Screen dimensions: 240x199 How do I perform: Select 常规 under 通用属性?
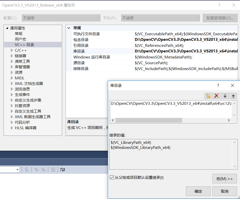tap(19, 34)
